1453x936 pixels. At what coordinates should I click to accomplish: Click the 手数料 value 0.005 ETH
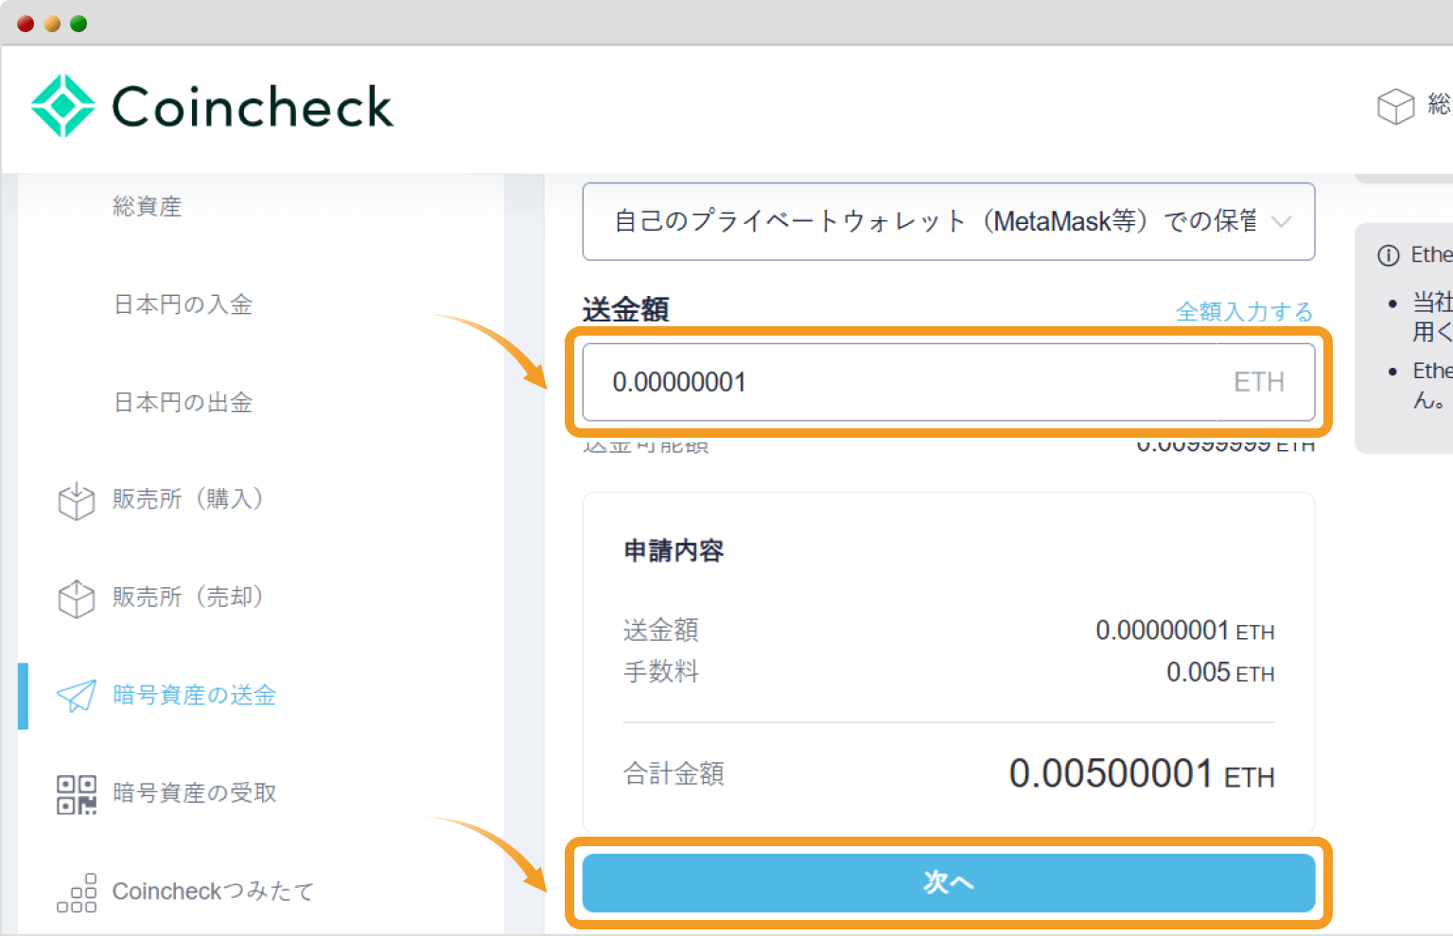coord(1220,672)
